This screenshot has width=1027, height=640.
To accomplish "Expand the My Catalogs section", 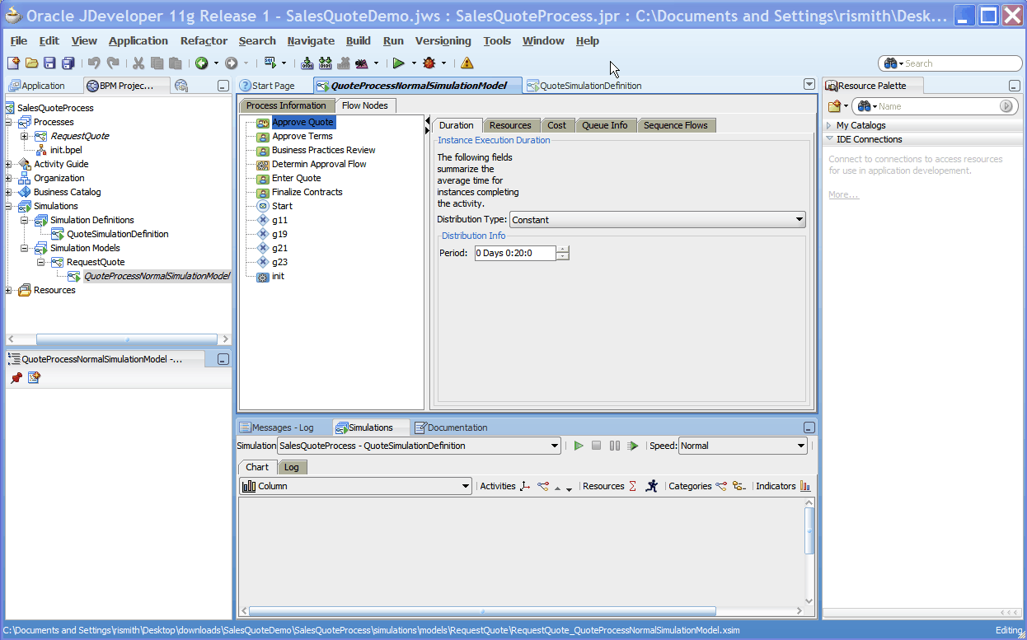I will 829,125.
